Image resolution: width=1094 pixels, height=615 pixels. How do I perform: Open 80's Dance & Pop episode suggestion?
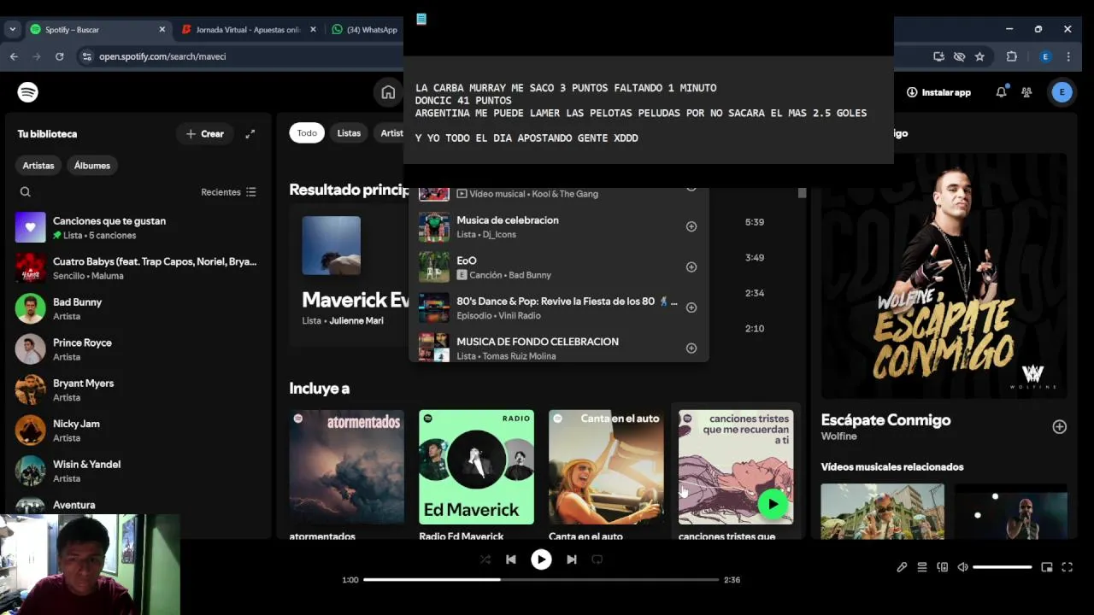(x=559, y=307)
